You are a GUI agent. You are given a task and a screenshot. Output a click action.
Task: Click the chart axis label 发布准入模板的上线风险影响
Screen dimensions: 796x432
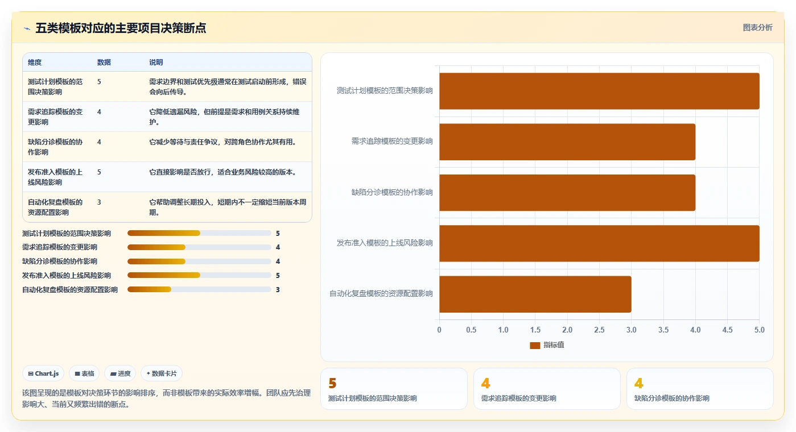(x=385, y=243)
